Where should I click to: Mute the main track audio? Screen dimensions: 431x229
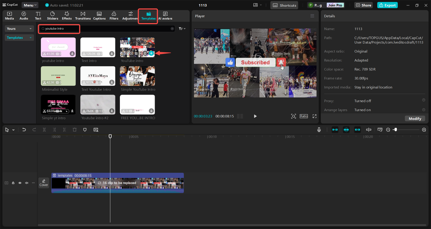27,183
